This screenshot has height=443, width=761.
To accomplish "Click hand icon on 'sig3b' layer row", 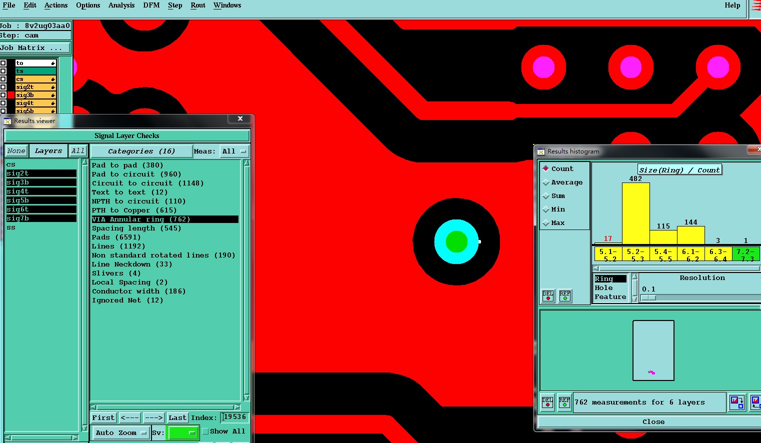I will [x=53, y=95].
